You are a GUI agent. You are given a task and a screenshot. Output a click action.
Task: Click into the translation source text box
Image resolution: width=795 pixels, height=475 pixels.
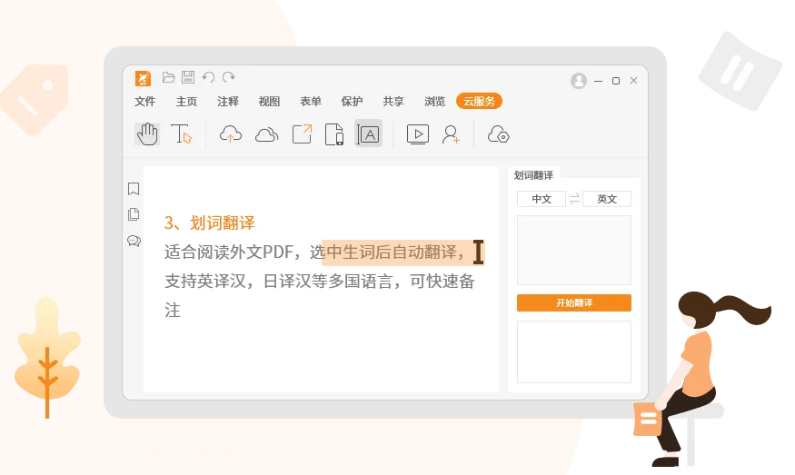coord(574,251)
